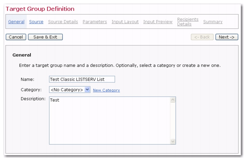Open the Parameters tab

coord(95,22)
